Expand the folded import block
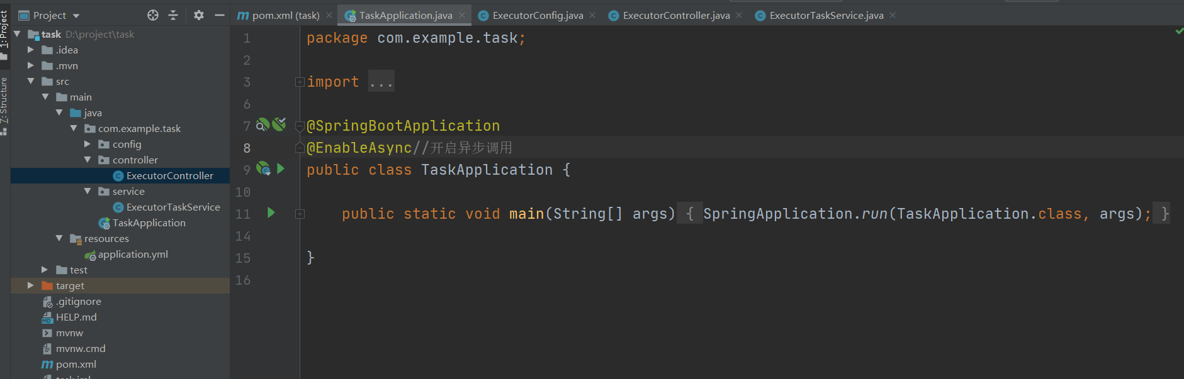Viewport: 1184px width, 379px height. coord(300,82)
